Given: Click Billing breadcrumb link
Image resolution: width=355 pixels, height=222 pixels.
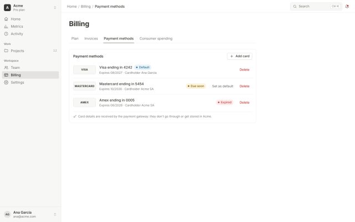Looking at the screenshot, I should [85, 6].
